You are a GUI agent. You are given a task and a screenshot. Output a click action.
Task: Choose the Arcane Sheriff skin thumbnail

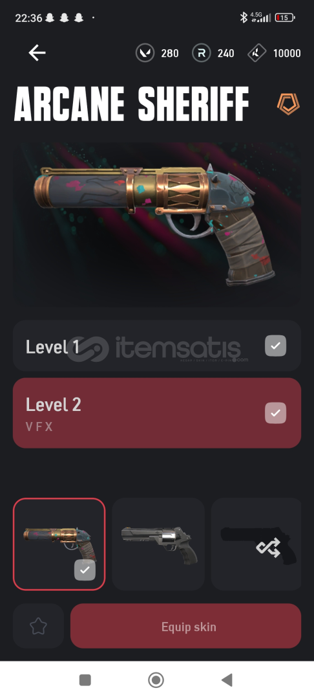(59, 544)
